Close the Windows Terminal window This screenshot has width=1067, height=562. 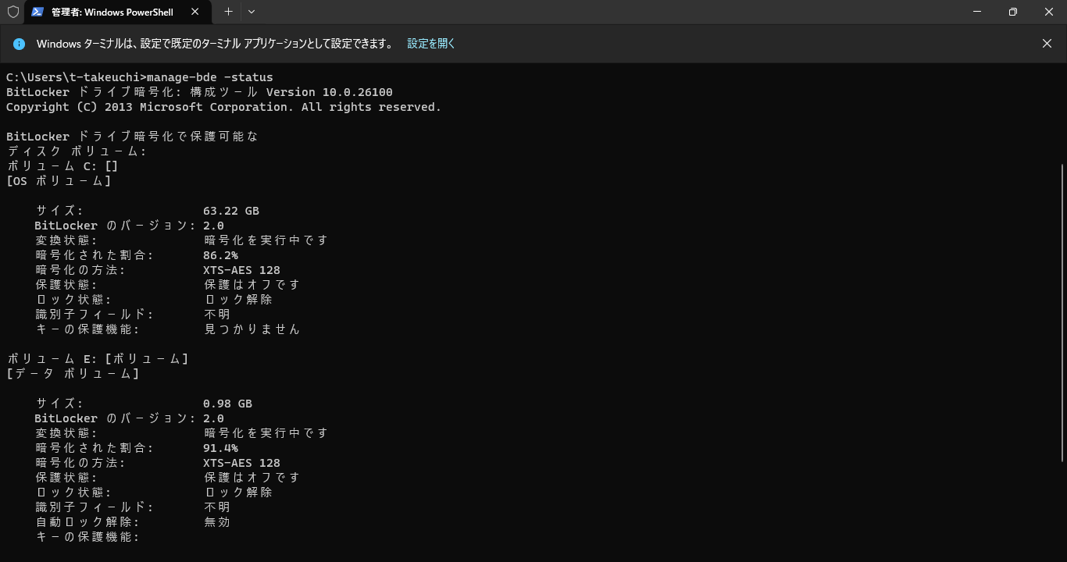click(x=1048, y=12)
